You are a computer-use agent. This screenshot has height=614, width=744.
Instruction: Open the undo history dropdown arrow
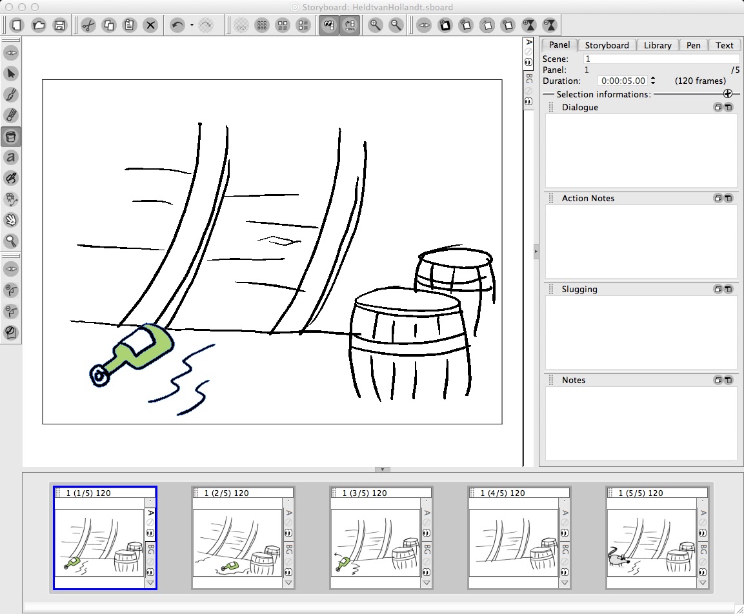click(x=192, y=25)
